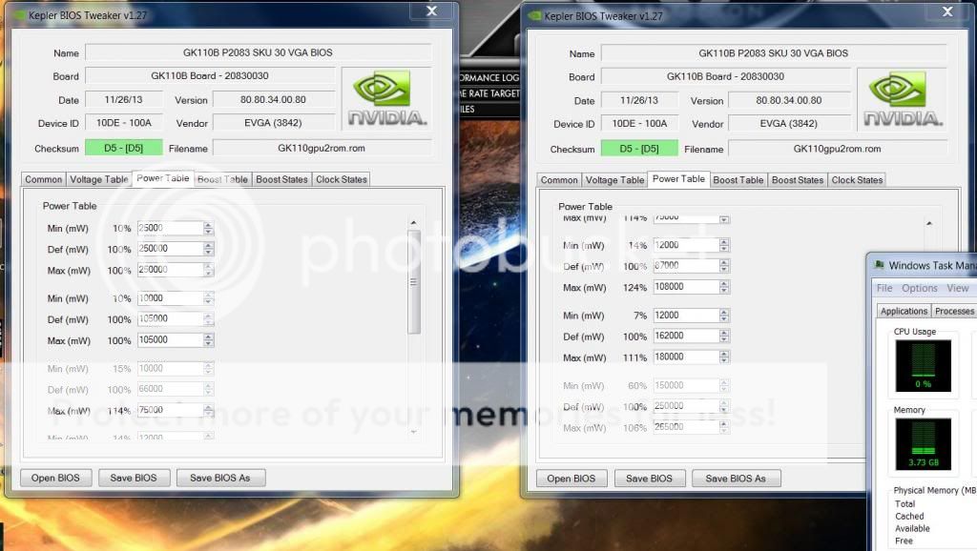Click the Date field in the right Kepler window
Screen dimensions: 977x551
639,100
